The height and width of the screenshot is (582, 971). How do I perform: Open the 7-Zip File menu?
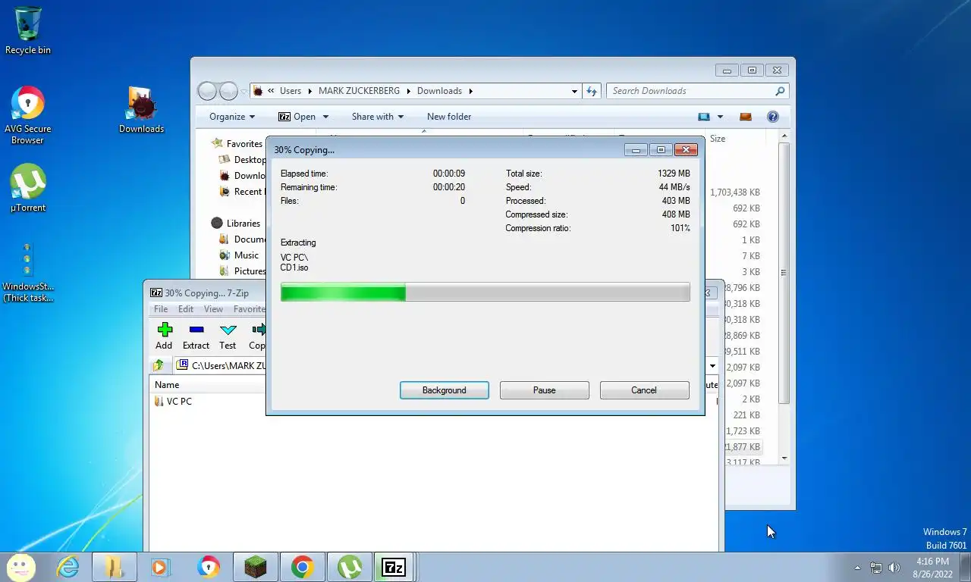(x=161, y=309)
